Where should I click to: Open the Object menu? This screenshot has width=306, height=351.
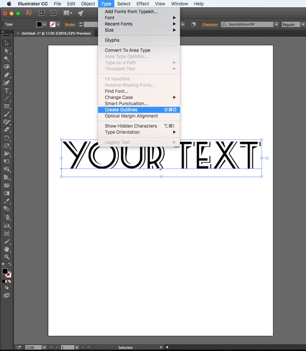pyautogui.click(x=88, y=4)
